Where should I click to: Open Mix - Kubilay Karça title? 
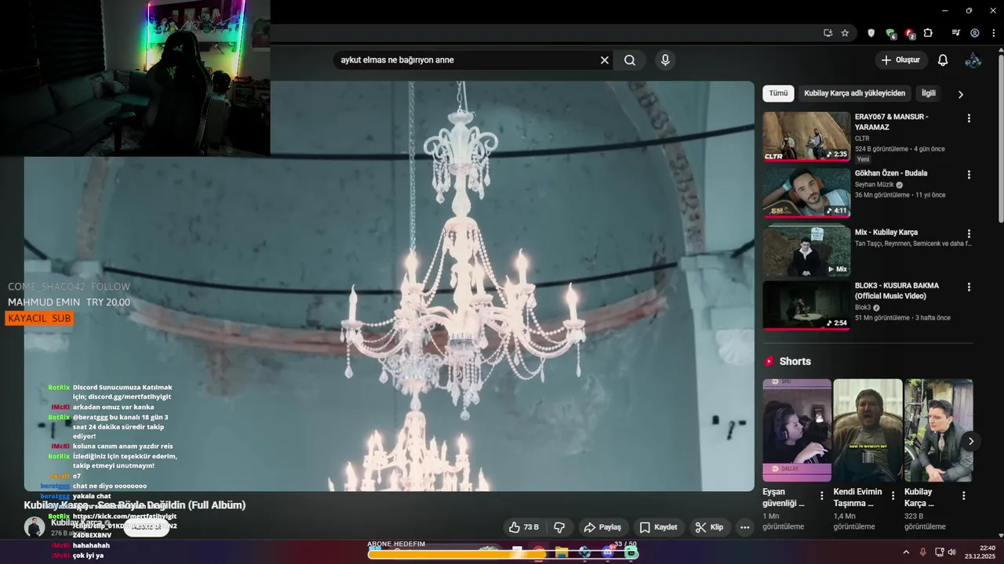click(x=886, y=232)
